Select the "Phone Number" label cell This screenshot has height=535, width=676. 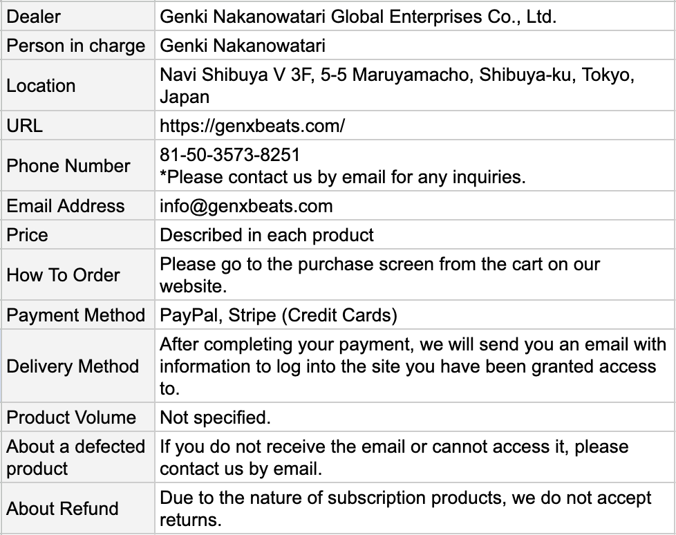[x=68, y=166]
